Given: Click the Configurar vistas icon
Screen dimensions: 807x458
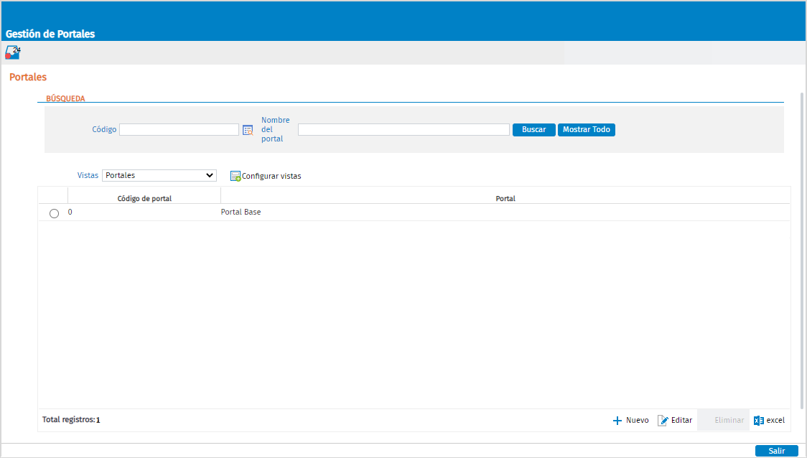Looking at the screenshot, I should (x=235, y=176).
